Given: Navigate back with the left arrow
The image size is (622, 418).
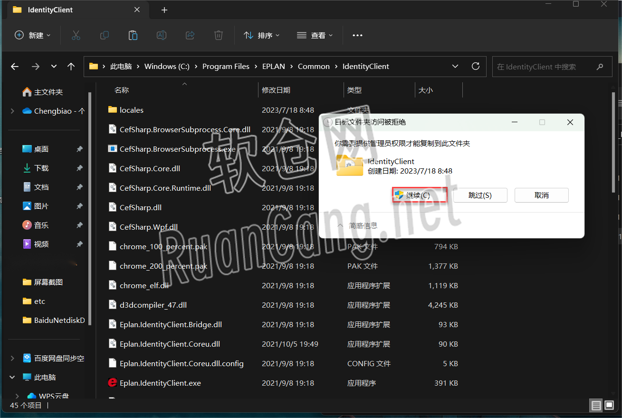Looking at the screenshot, I should click(x=14, y=66).
